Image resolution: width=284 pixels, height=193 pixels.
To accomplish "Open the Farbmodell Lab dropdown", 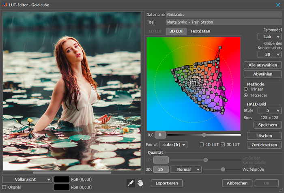I will tap(269, 36).
